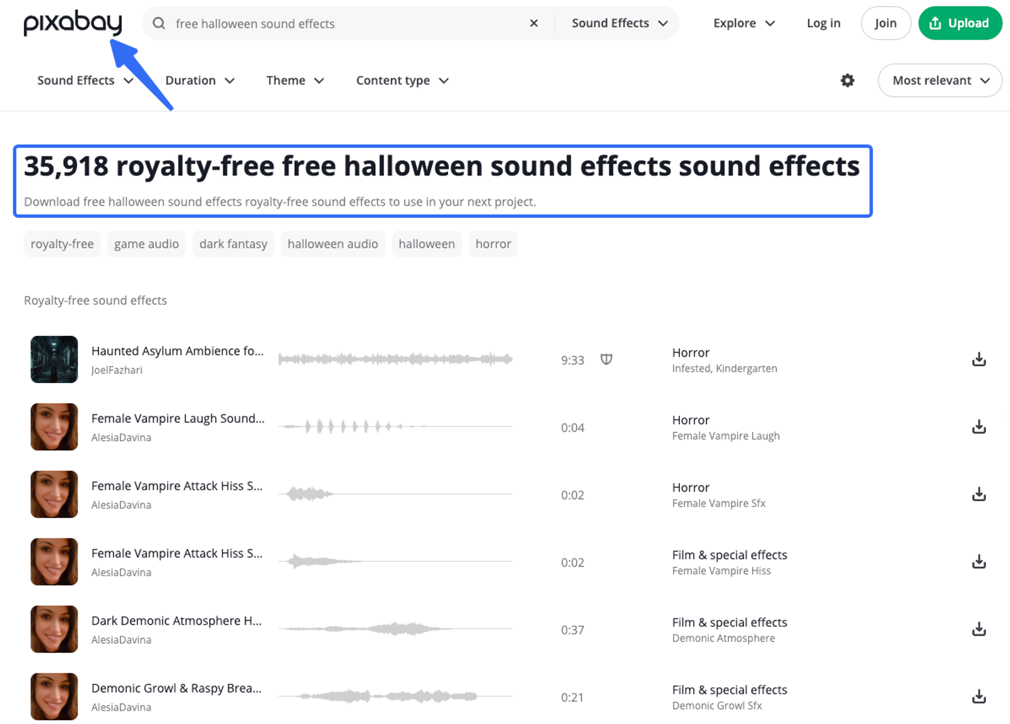Play Female Vampire Laugh thumbnail
This screenshot has height=724, width=1010.
[54, 427]
